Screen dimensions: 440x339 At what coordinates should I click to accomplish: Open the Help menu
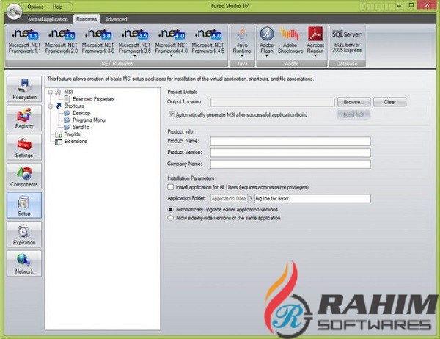(x=57, y=7)
